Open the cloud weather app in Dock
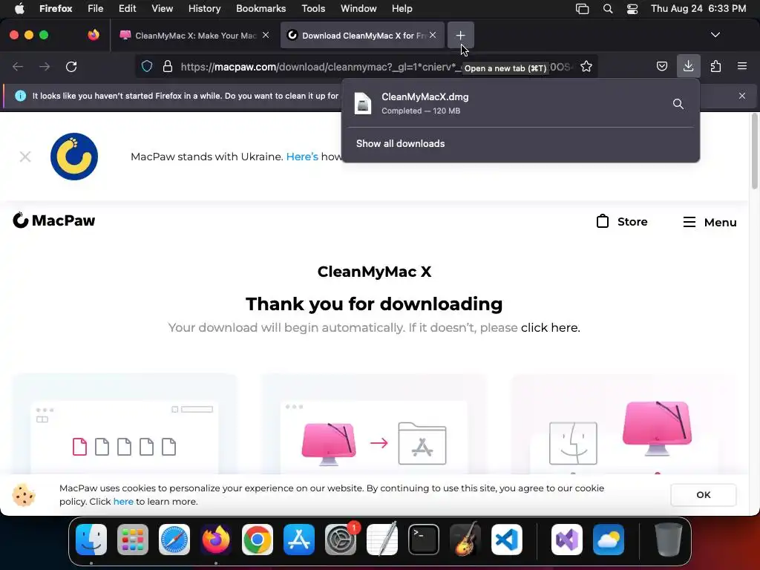The width and height of the screenshot is (760, 570). tap(609, 540)
